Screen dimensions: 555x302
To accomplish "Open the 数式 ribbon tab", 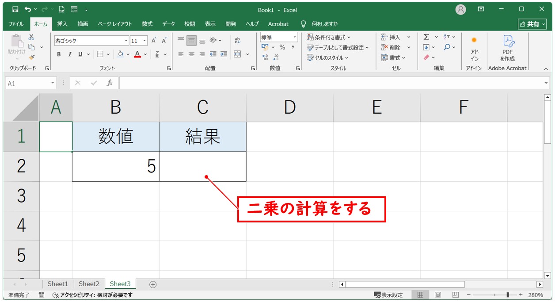I will (147, 24).
